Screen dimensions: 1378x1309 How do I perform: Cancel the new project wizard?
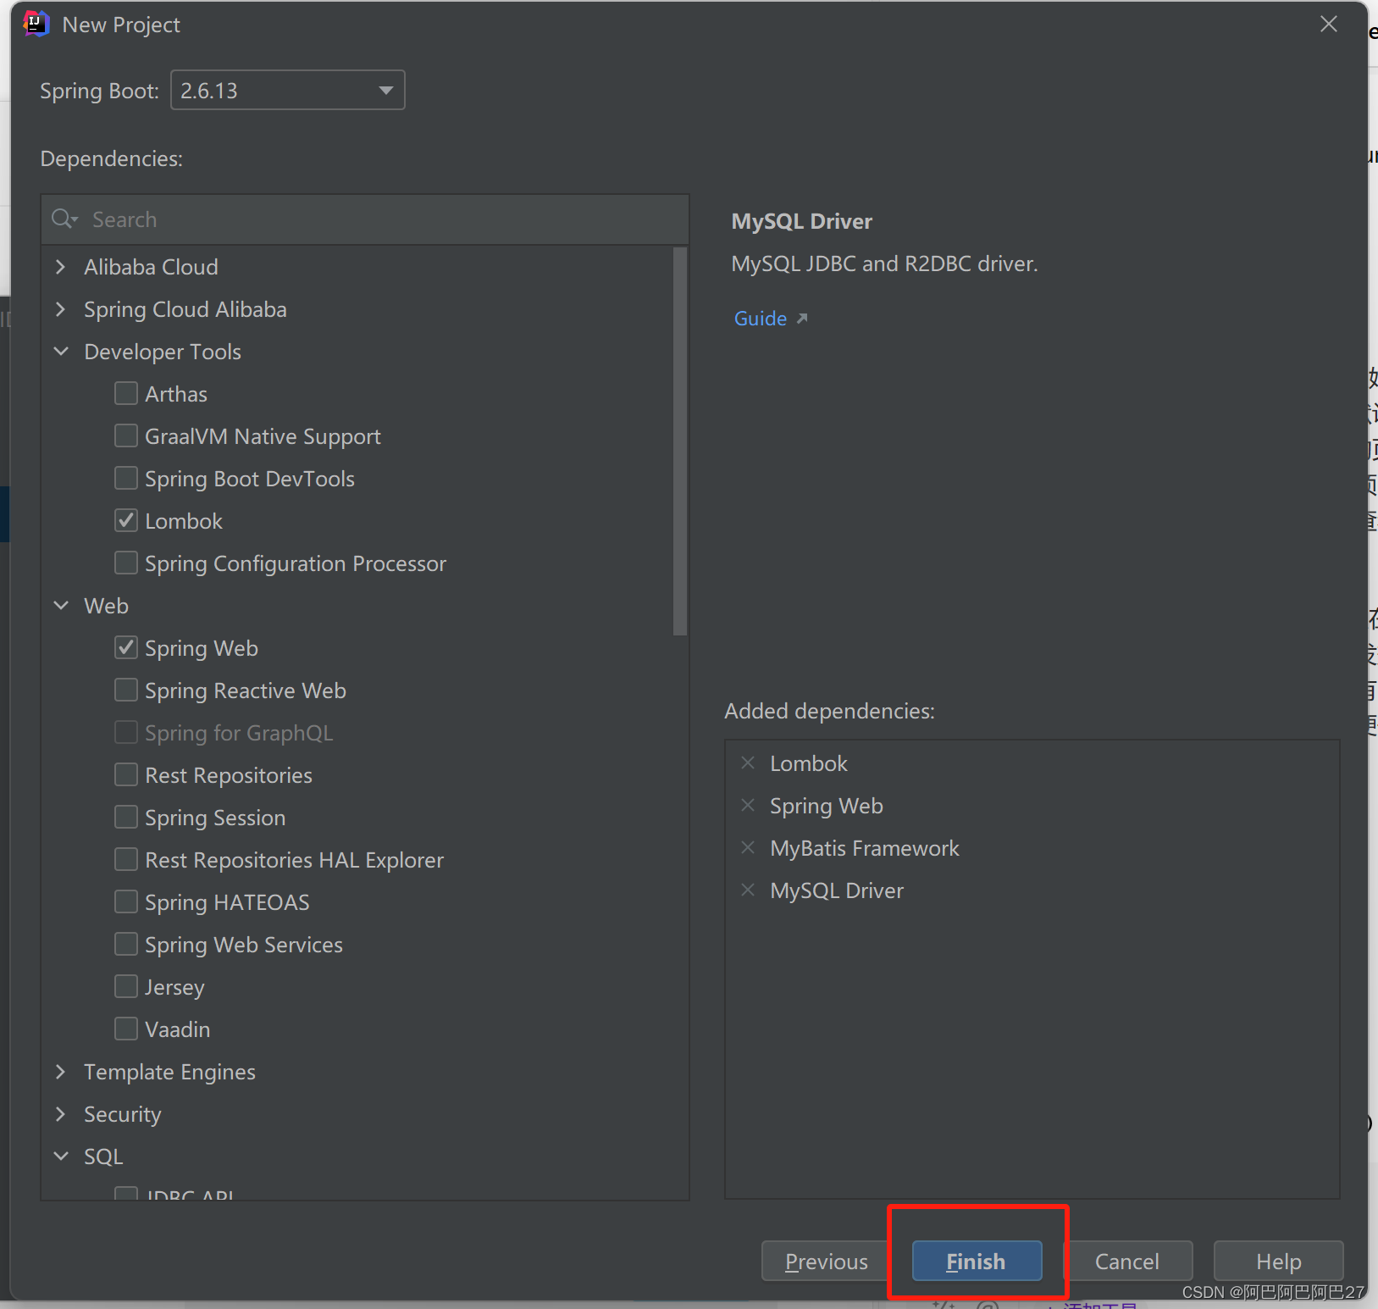[x=1126, y=1261]
